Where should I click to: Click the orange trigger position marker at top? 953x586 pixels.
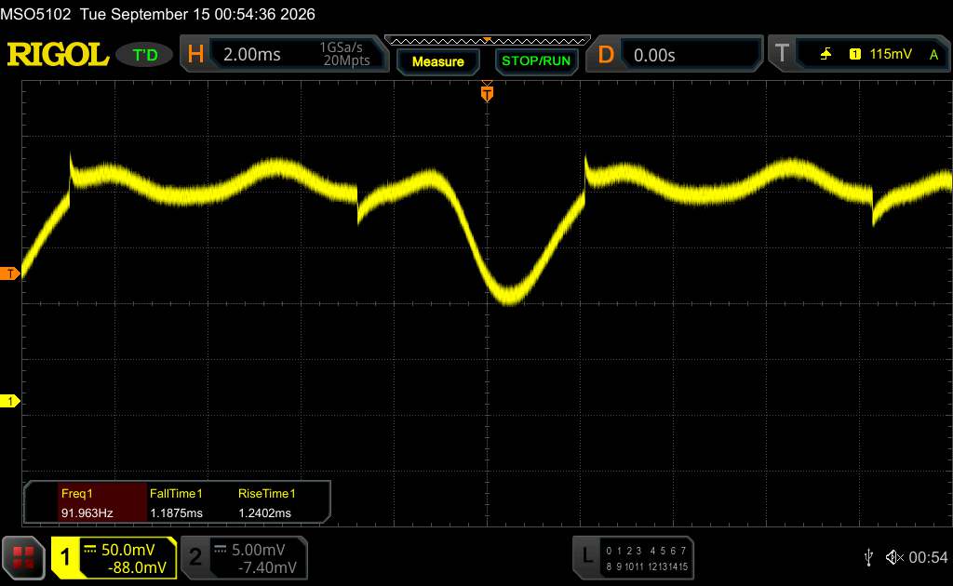pos(487,92)
